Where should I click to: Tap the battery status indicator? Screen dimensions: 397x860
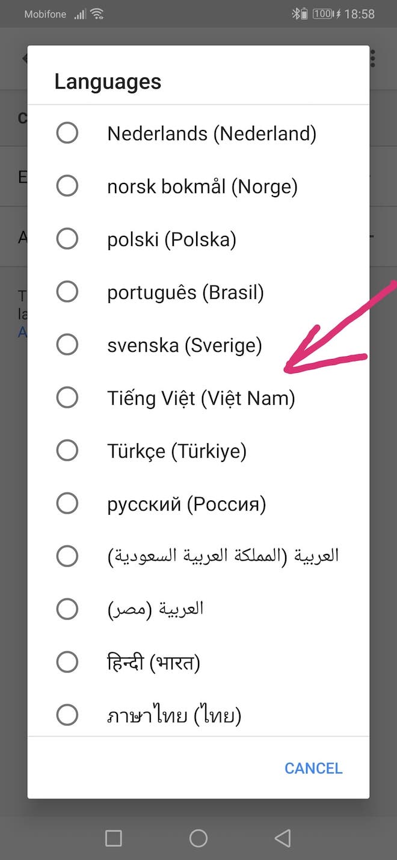coord(323,14)
